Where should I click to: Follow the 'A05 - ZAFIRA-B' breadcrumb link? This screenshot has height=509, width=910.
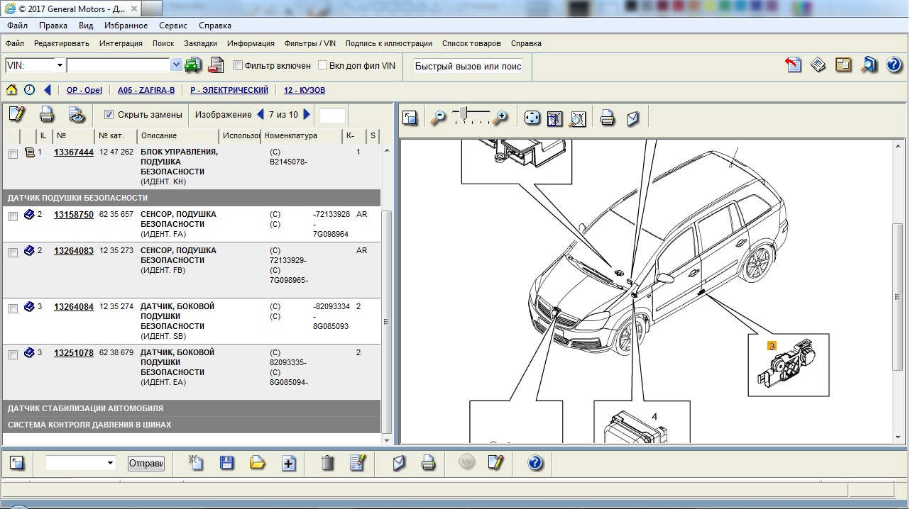click(x=146, y=90)
